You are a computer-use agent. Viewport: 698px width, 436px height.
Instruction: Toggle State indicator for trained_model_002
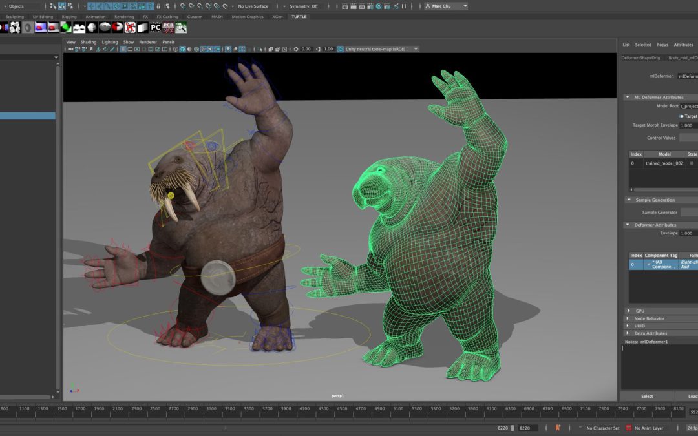pyautogui.click(x=692, y=163)
